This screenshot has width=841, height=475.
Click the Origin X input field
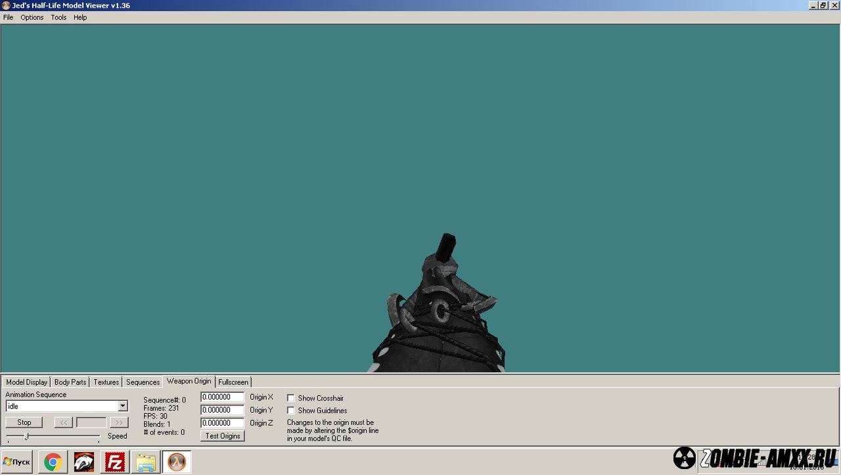point(222,397)
